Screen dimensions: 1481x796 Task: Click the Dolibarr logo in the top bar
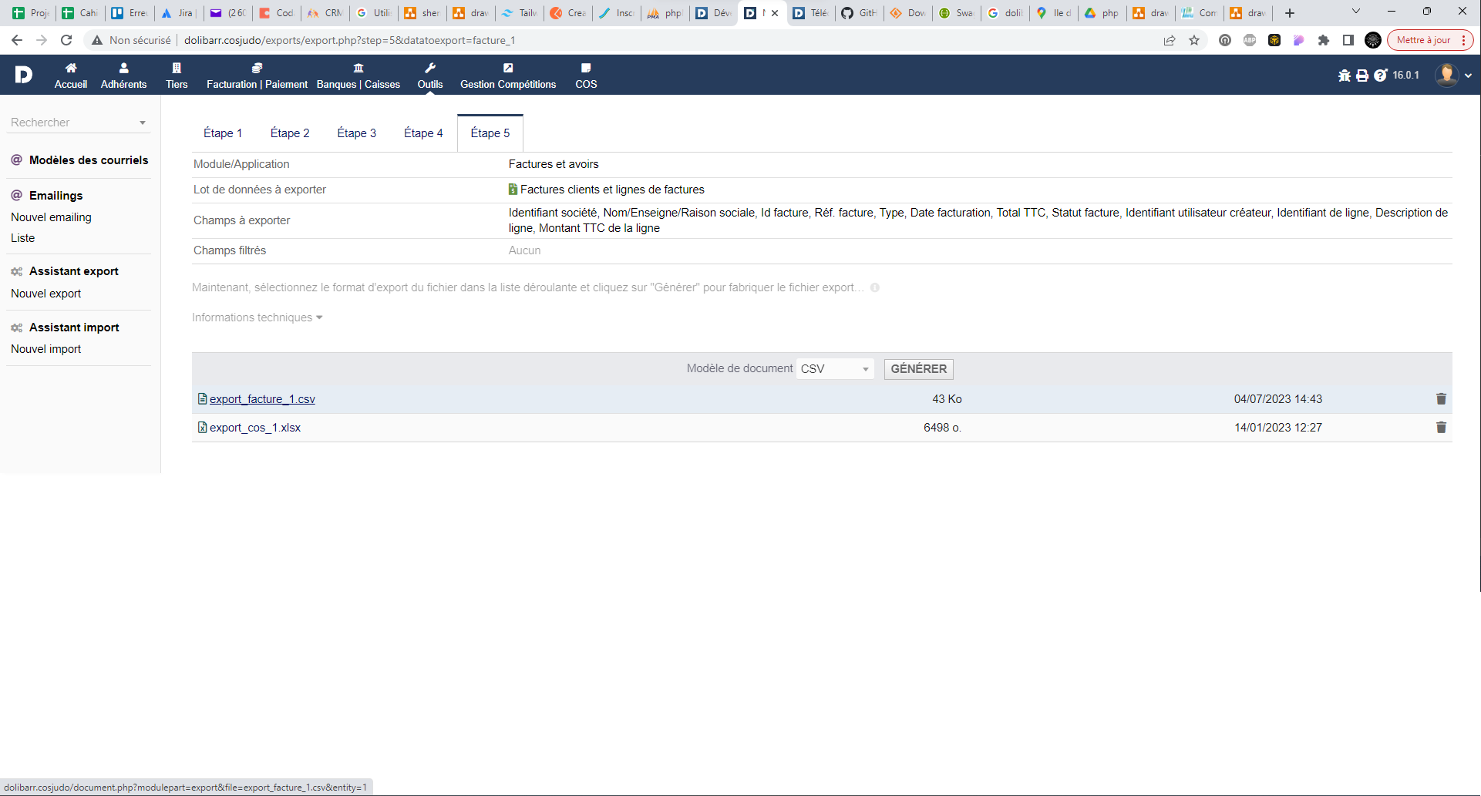tap(24, 75)
